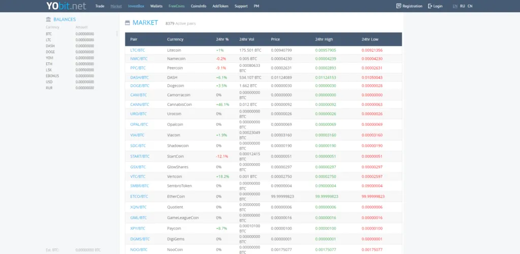The width and height of the screenshot is (520, 254).
Task: Switch language to CN
Action: click(470, 6)
